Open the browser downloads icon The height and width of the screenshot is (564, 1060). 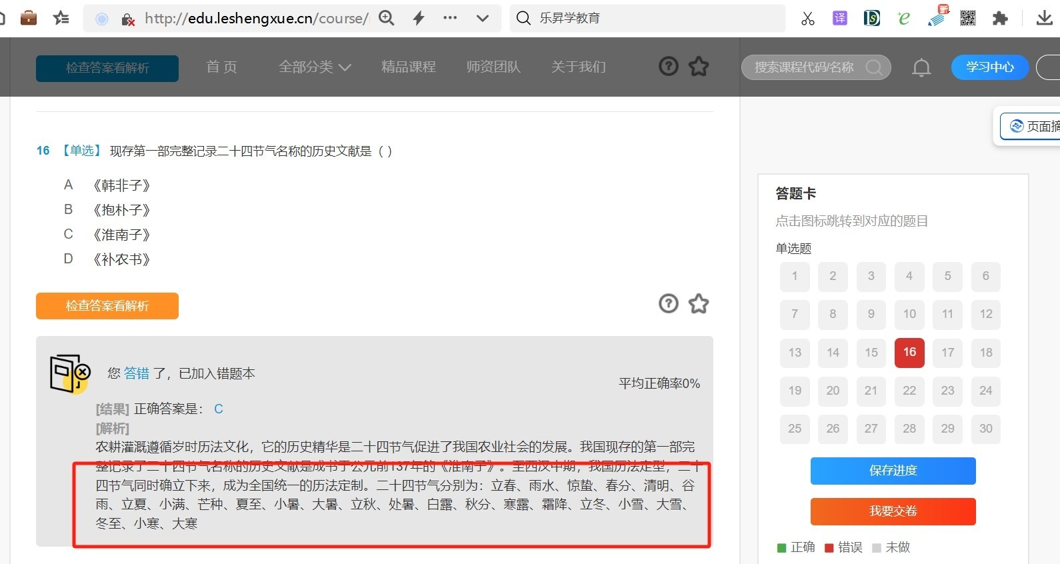1045,18
